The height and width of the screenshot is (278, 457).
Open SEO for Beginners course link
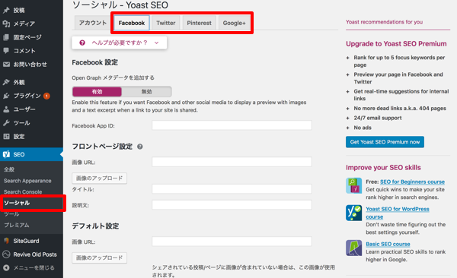412,182
